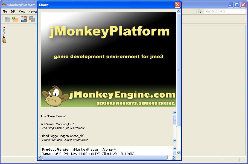Click the Open Project toolbar icon
The height and width of the screenshot is (164, 248).
tap(24, 19)
